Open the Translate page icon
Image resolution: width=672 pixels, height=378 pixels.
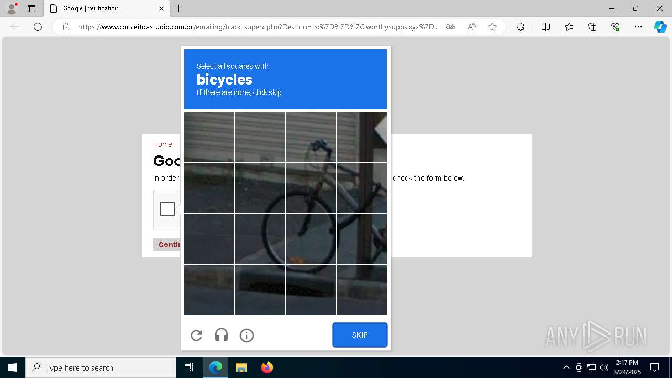[x=450, y=27]
